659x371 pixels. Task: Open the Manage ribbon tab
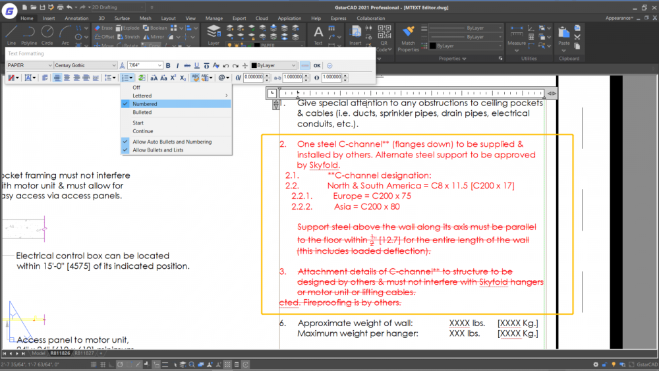pyautogui.click(x=214, y=18)
